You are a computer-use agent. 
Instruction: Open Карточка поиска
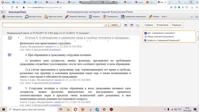[x=53, y=16]
